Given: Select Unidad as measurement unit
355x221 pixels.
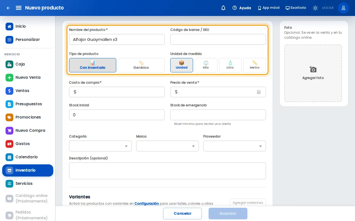Looking at the screenshot, I should [182, 65].
